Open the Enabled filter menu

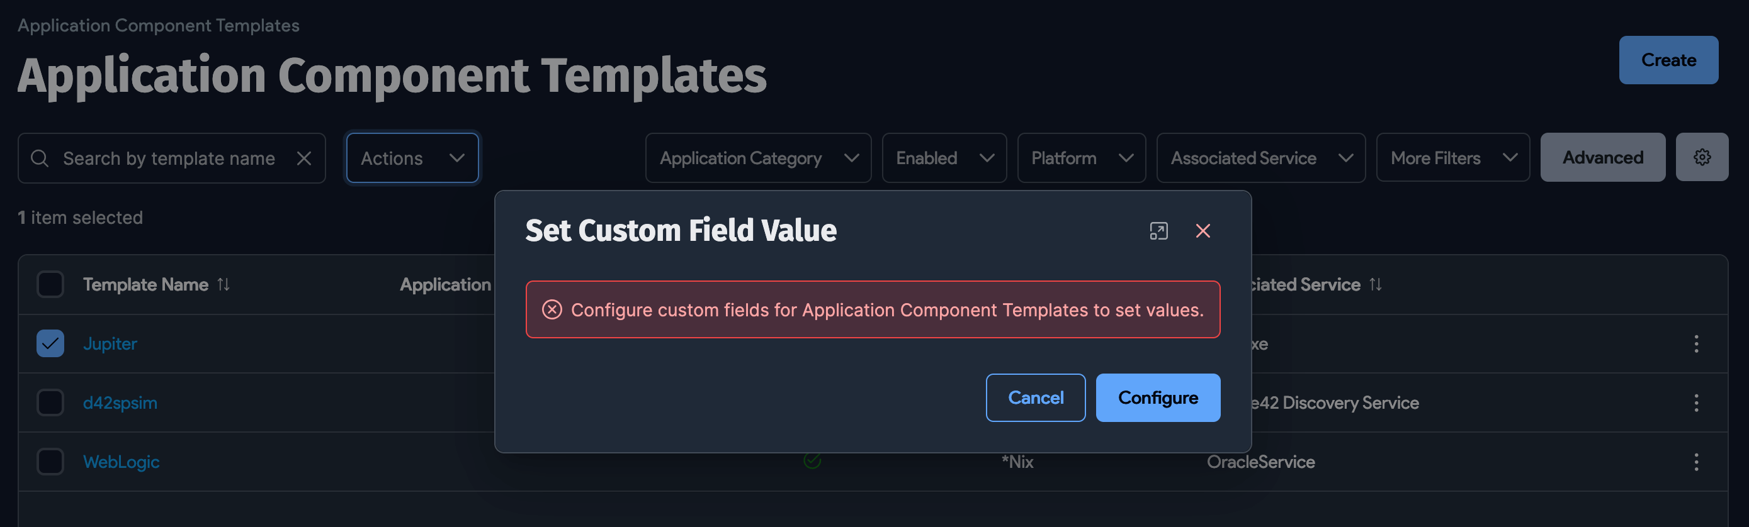point(944,157)
